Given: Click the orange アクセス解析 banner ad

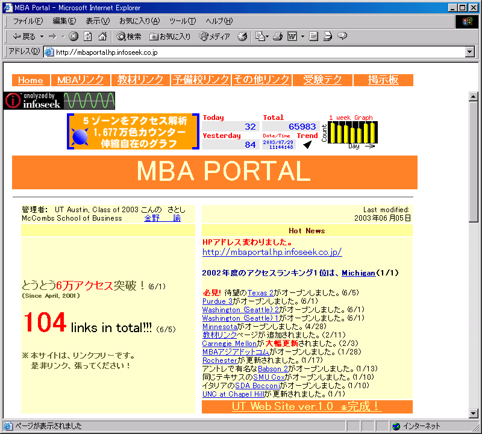Looking at the screenshot, I should pyautogui.click(x=133, y=131).
